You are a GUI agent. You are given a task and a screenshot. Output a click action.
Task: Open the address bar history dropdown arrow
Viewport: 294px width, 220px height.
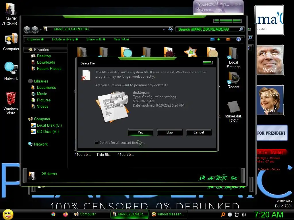point(164,30)
